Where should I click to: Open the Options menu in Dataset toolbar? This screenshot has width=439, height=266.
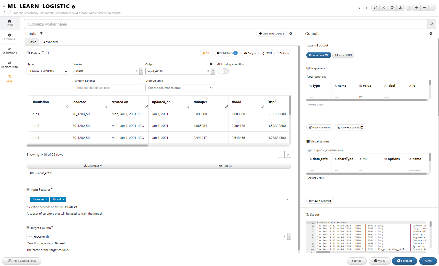click(283, 53)
